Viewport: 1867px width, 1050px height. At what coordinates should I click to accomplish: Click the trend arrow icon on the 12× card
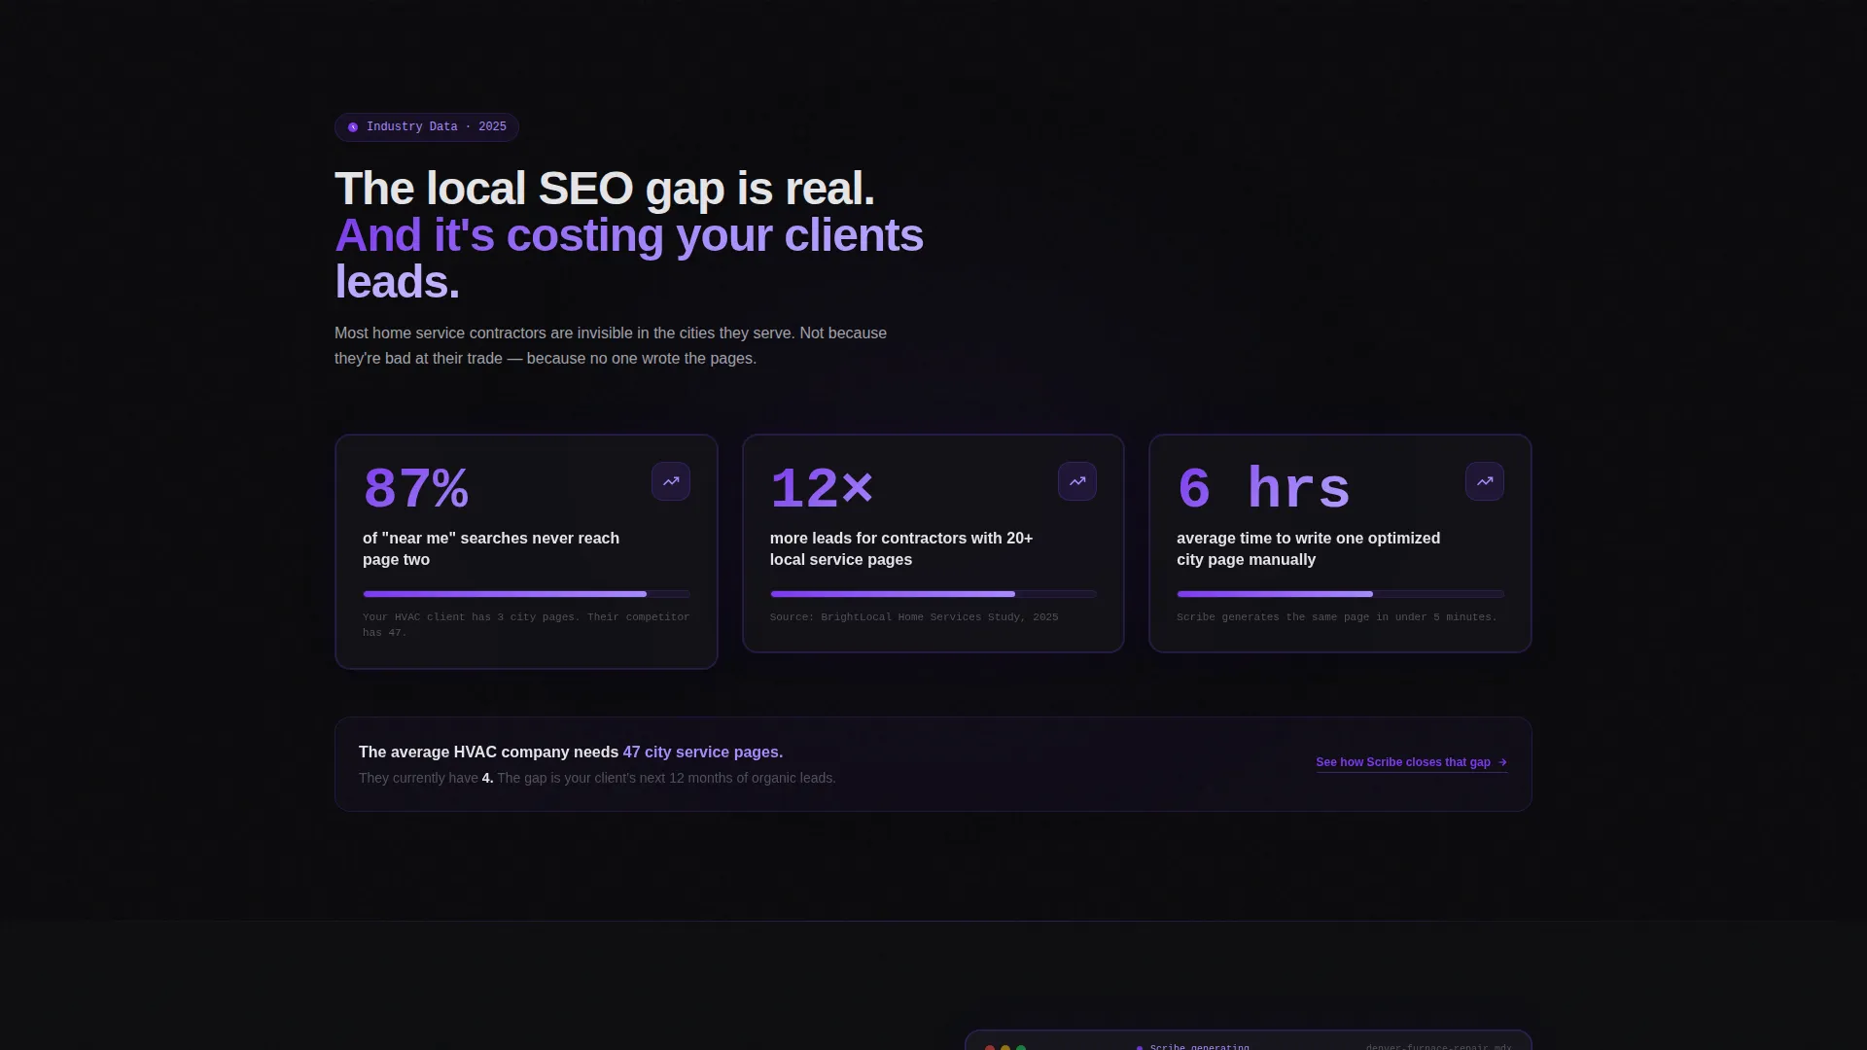point(1077,481)
